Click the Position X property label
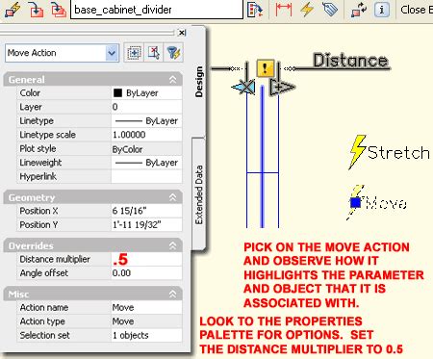 pos(38,211)
